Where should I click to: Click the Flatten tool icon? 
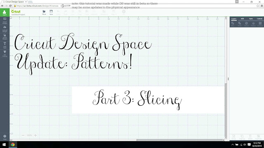click(x=253, y=24)
